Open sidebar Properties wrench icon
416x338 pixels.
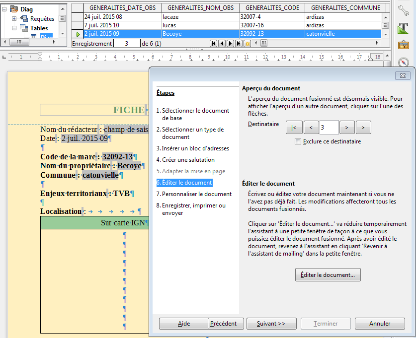403,10
